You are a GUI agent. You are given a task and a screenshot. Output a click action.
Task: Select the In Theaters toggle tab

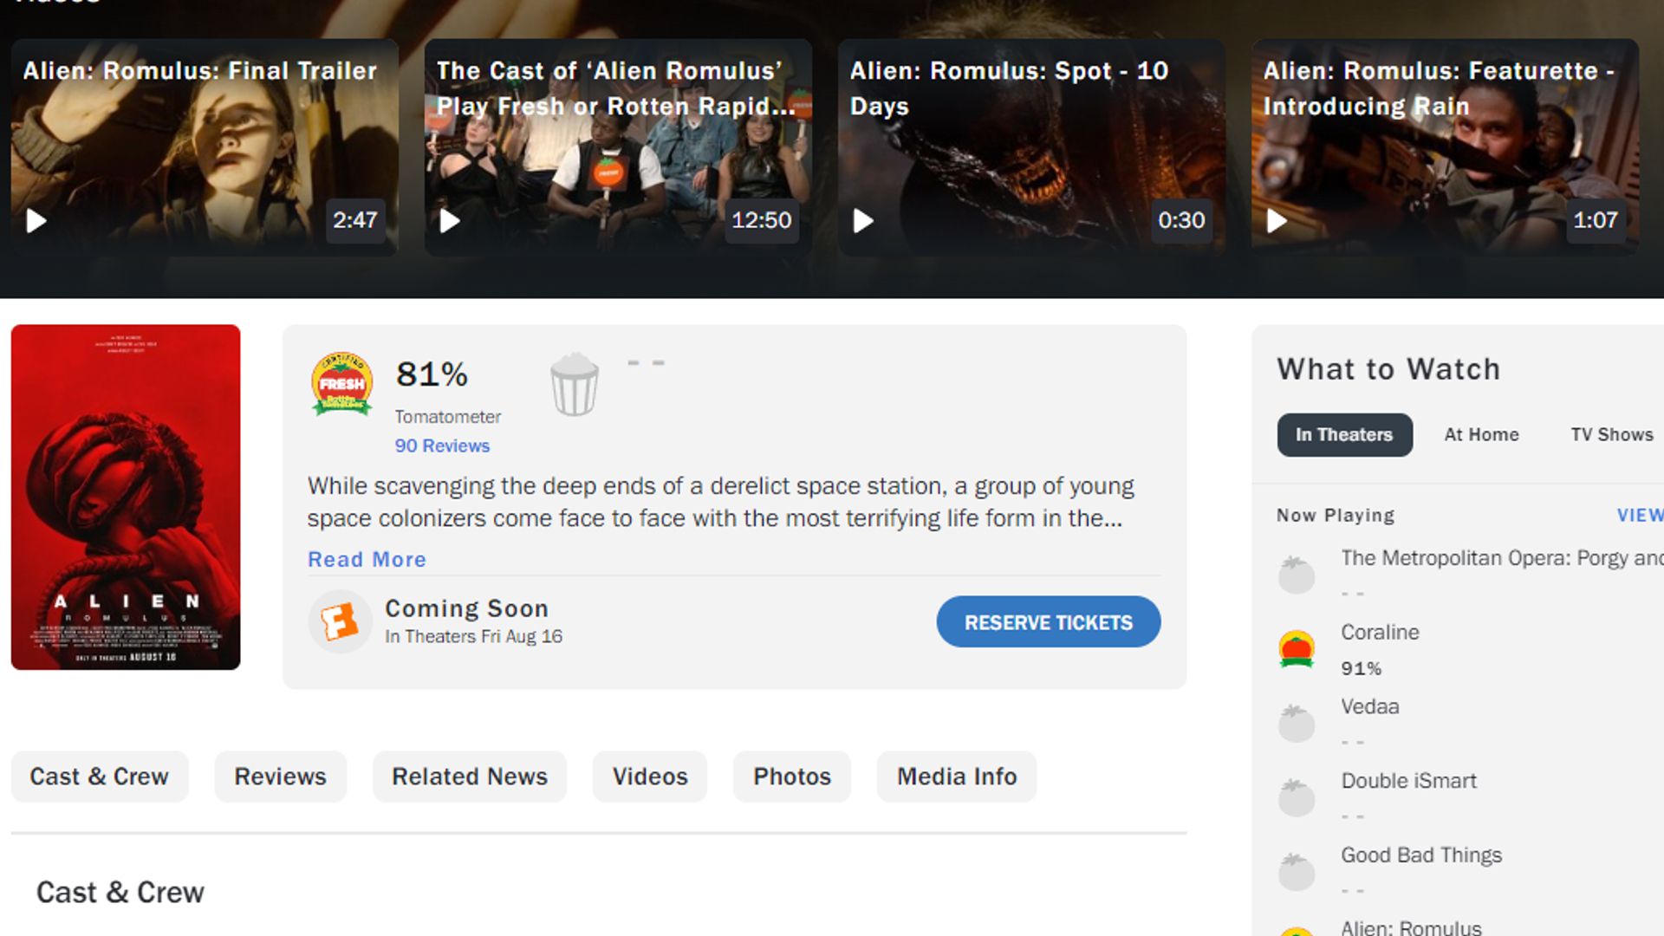click(x=1345, y=434)
